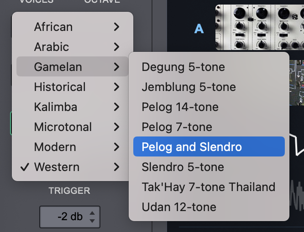Choose Slendro 5-tone tuning
This screenshot has height=232, width=304.
[209, 167]
